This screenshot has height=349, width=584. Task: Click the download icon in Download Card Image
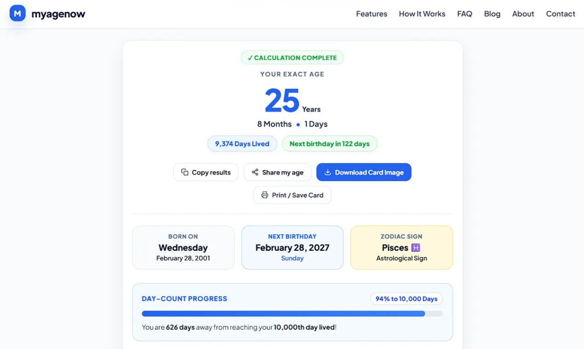328,172
